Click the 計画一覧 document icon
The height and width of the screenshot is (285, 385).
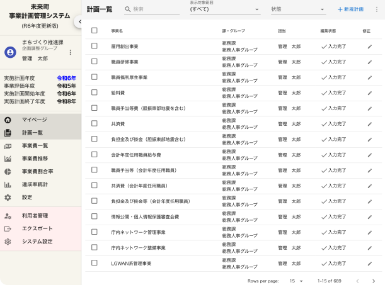tap(8, 133)
